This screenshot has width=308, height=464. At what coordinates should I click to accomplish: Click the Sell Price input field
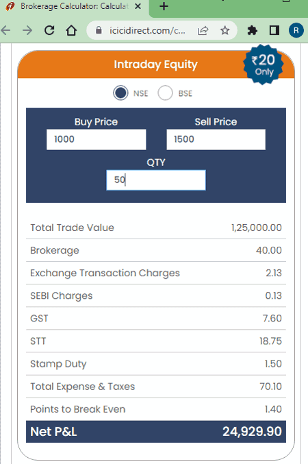216,139
